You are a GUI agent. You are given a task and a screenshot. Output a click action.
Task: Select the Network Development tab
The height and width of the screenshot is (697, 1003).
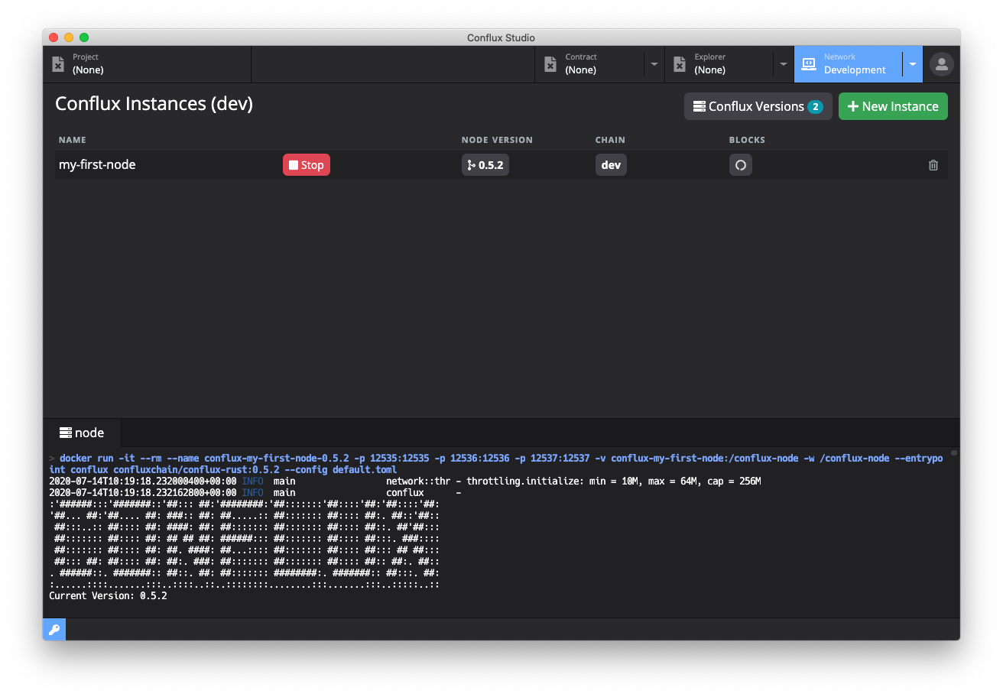click(x=849, y=64)
